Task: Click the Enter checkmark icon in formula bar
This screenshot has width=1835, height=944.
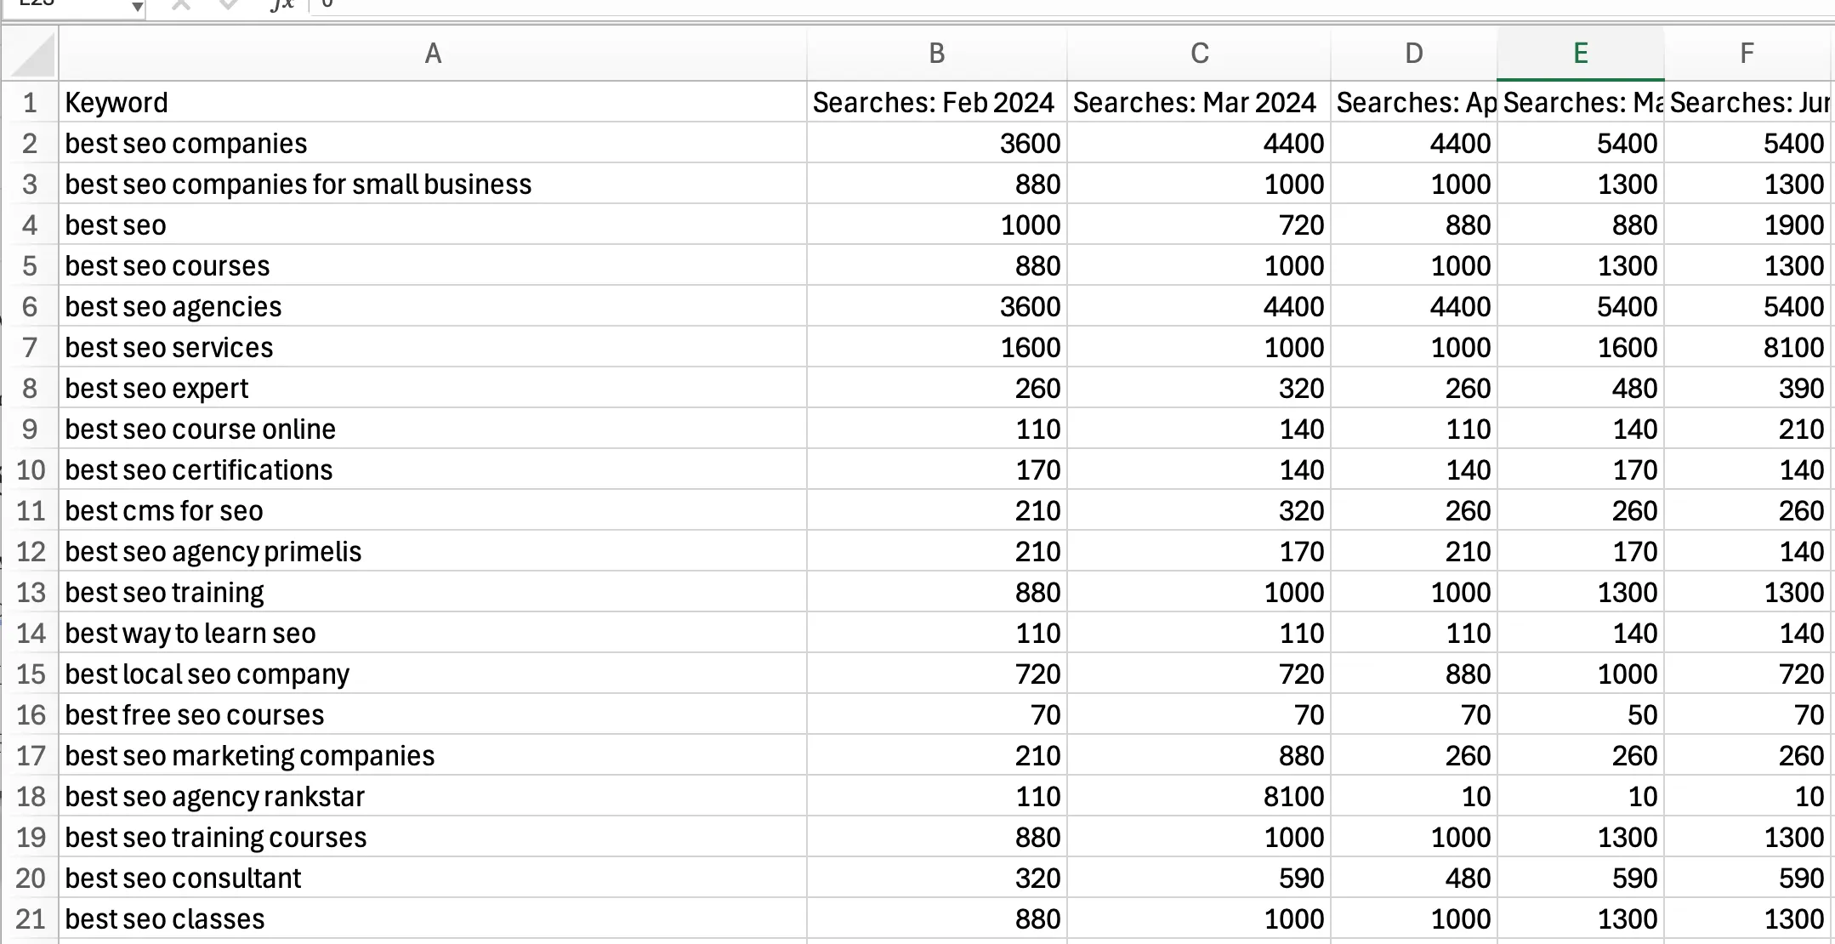Action: click(x=228, y=5)
